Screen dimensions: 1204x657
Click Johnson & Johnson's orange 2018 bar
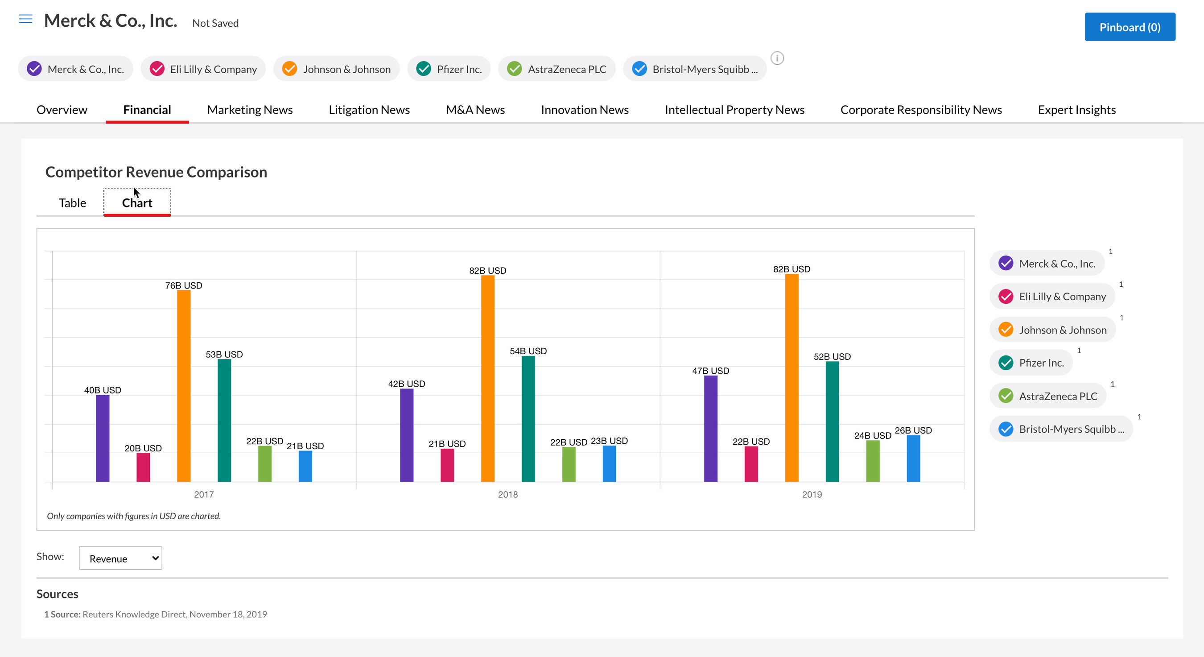click(487, 379)
